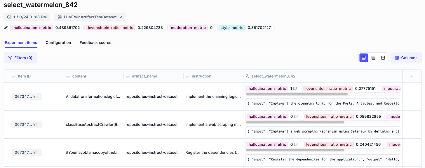The image size is (425, 168).
Task: Click the database icon on the dataset chip
Action: click(60, 17)
